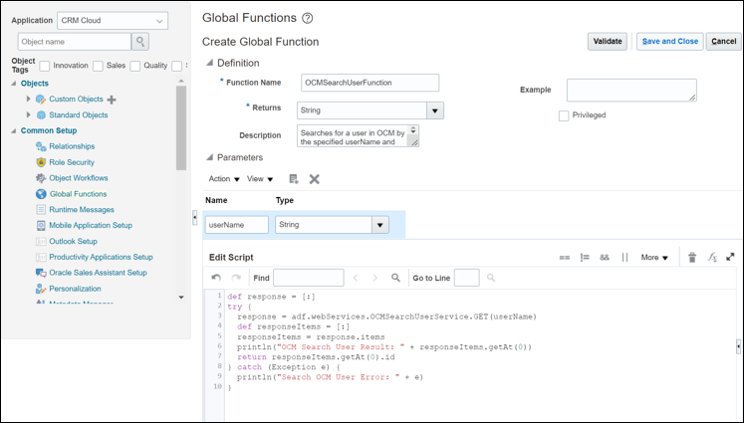The width and height of the screenshot is (744, 423).
Task: Click the userName parameter name field
Action: tap(237, 225)
